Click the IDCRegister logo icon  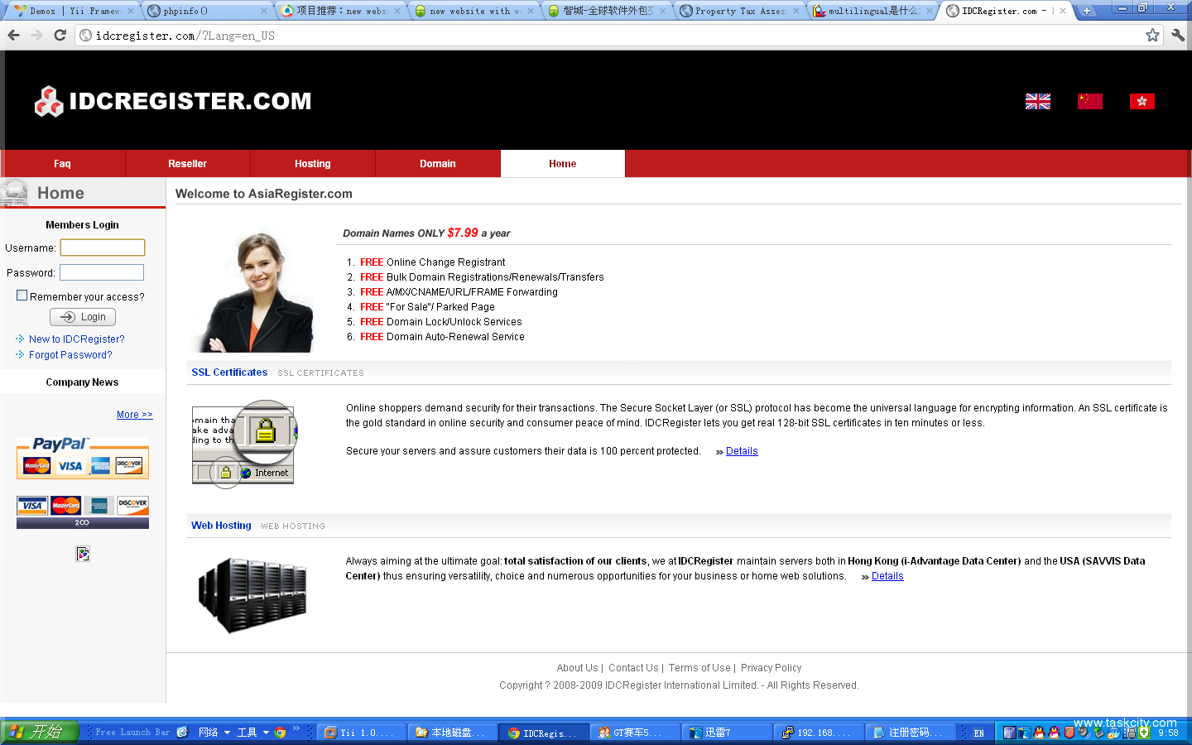tap(49, 102)
